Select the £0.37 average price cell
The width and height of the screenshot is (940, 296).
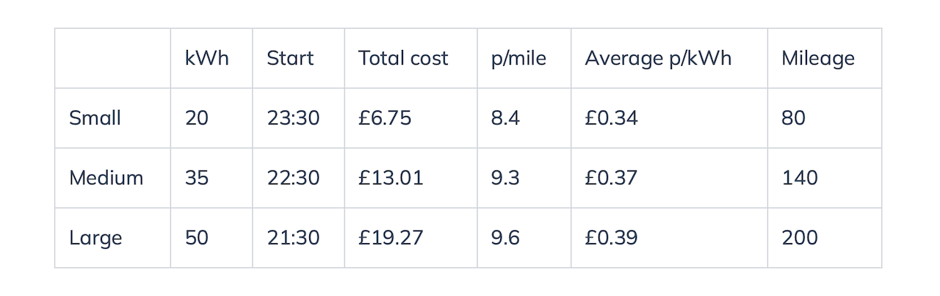[611, 178]
